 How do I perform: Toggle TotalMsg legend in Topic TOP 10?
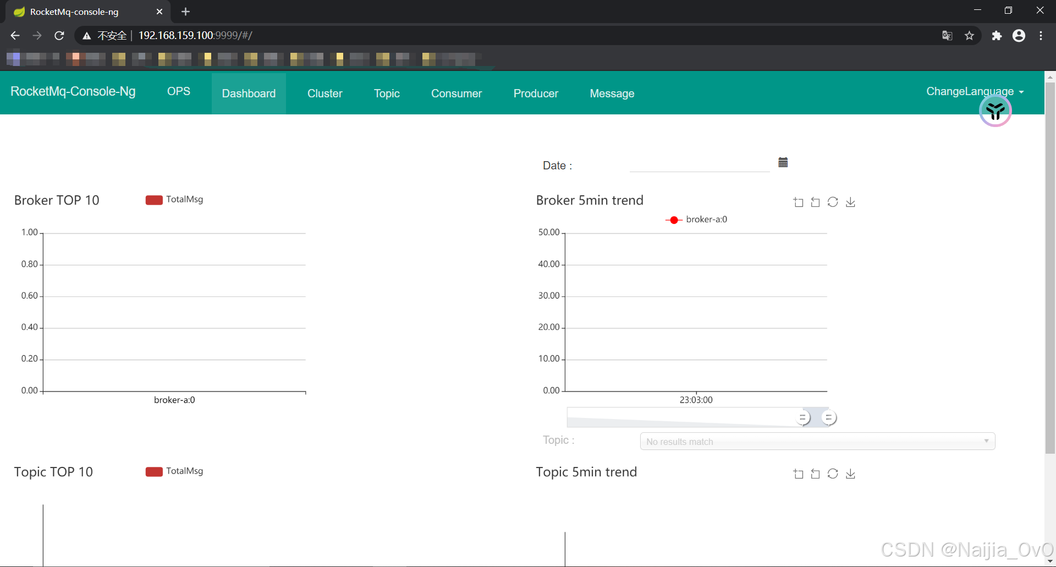tap(174, 471)
